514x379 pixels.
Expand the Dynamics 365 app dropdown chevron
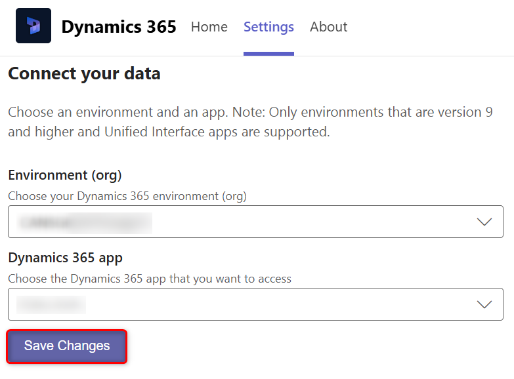[484, 304]
